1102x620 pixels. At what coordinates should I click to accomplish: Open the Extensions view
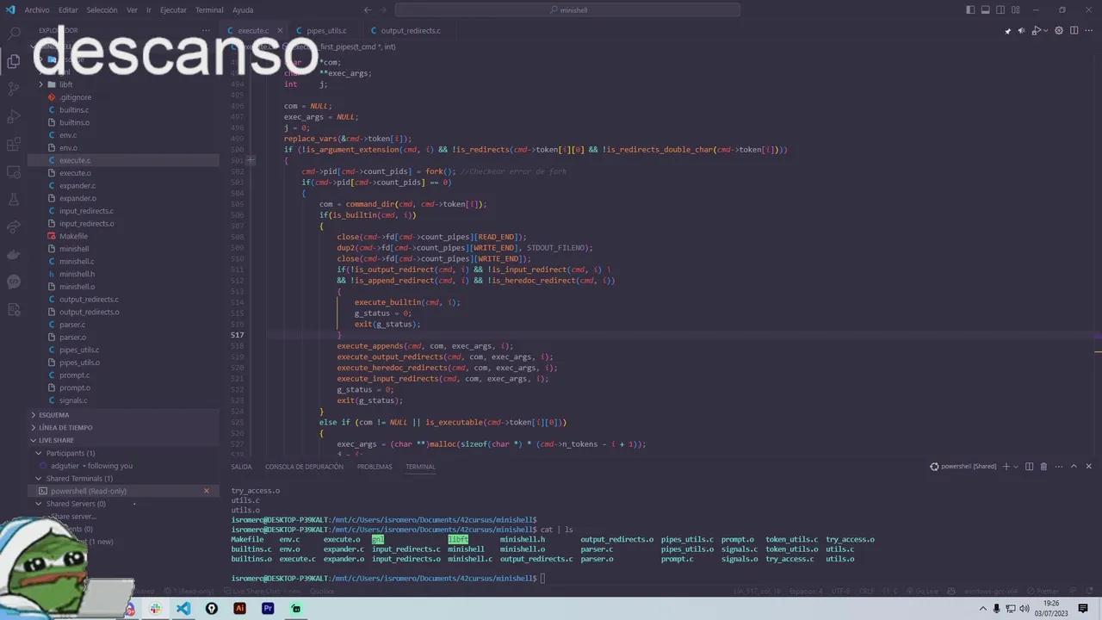coord(14,145)
